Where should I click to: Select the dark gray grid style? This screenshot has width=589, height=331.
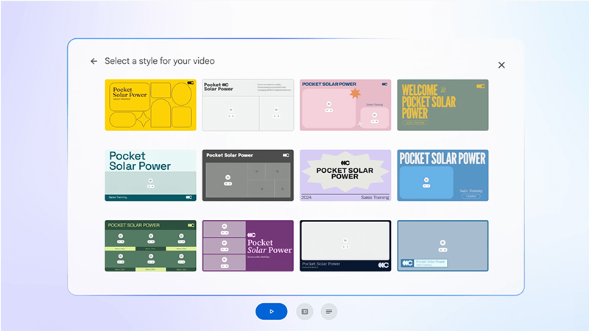pyautogui.click(x=248, y=175)
